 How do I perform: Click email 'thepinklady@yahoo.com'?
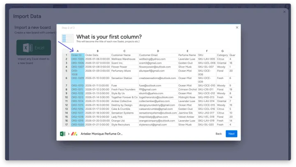153,117
